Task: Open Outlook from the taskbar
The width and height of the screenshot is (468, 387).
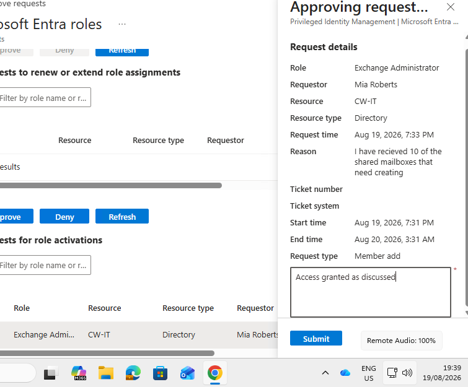Action: [x=187, y=373]
